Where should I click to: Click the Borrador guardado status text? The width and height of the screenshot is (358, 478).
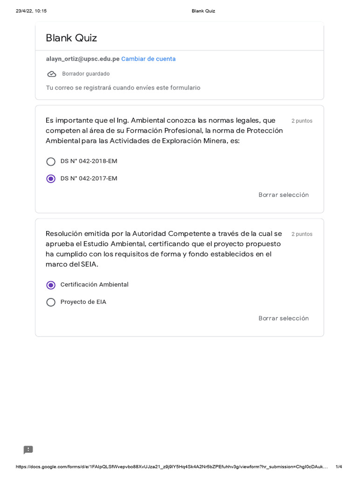(86, 74)
